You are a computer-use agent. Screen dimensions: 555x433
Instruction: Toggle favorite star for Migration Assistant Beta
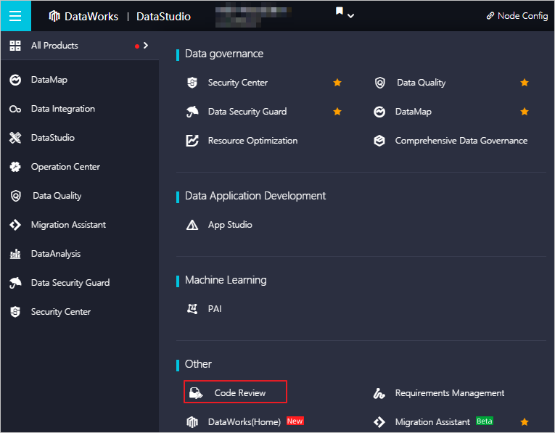click(x=525, y=421)
